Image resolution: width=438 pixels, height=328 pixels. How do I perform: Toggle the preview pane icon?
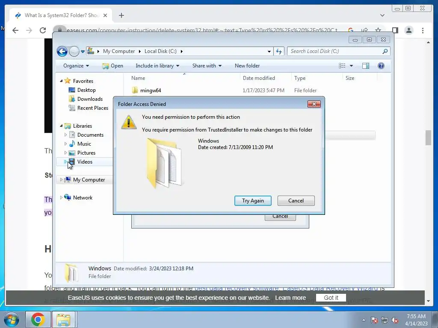tap(366, 66)
